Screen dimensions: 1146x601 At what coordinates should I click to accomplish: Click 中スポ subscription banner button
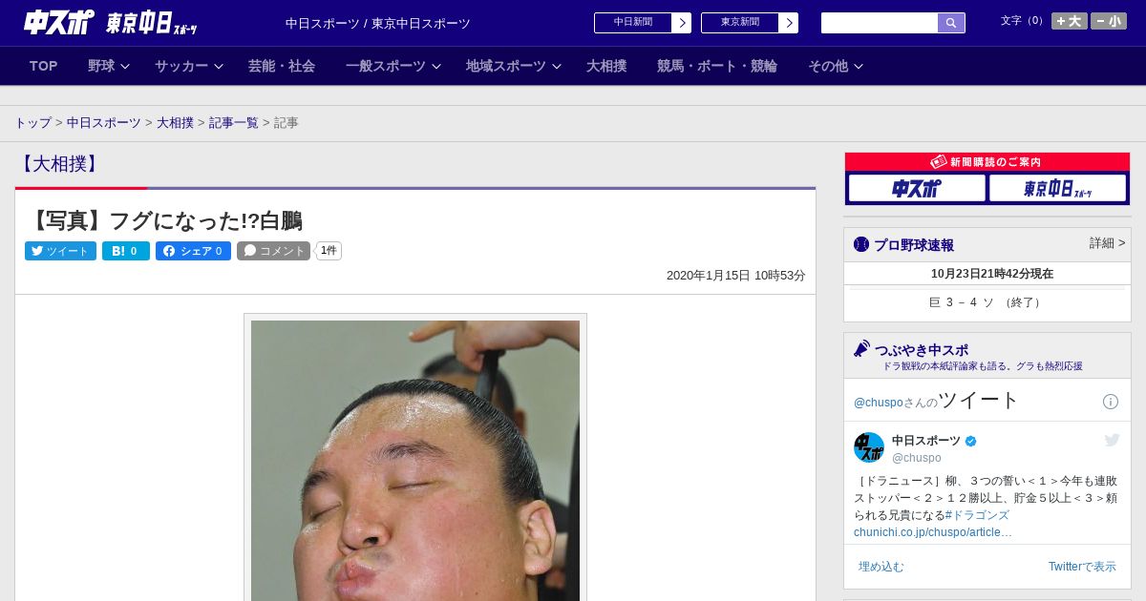pyautogui.click(x=917, y=188)
